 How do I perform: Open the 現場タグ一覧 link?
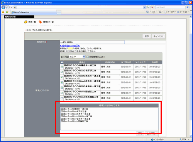click(x=48, y=22)
